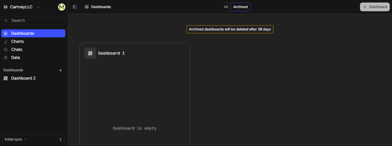Expand the Initial sync dropdown
The height and width of the screenshot is (146, 392).
click(x=15, y=140)
